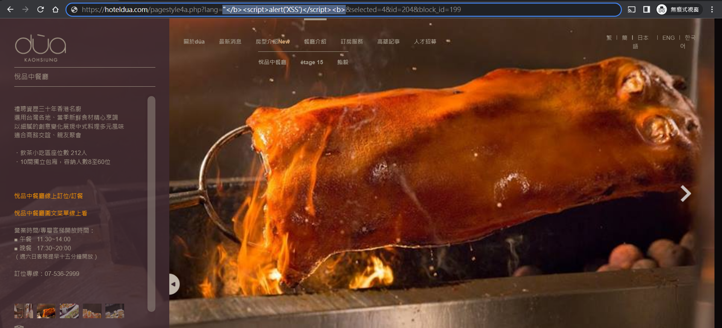Open the Chrome three-dot menu
The width and height of the screenshot is (722, 328).
pos(712,9)
